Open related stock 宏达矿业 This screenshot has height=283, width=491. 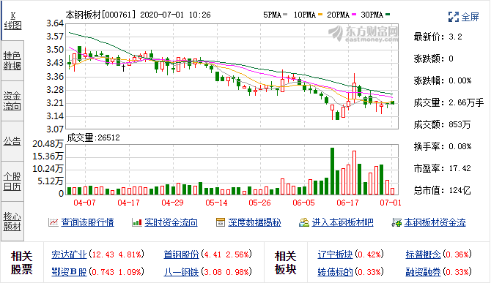point(69,254)
